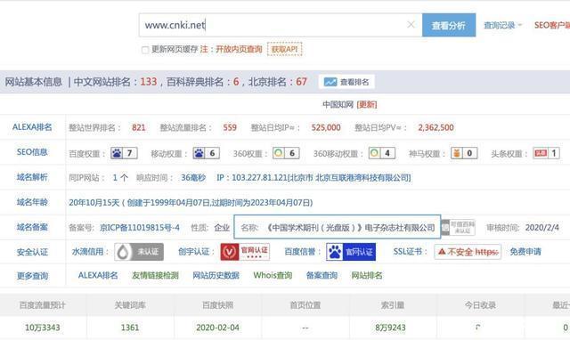Open the ALEXA排名 row label
The height and width of the screenshot is (340, 570).
pyautogui.click(x=32, y=127)
